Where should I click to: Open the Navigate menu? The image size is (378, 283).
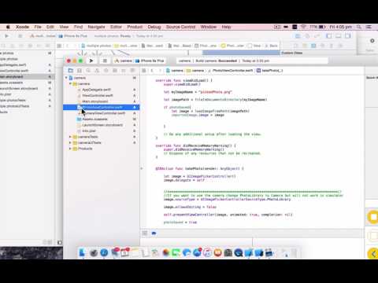96,27
